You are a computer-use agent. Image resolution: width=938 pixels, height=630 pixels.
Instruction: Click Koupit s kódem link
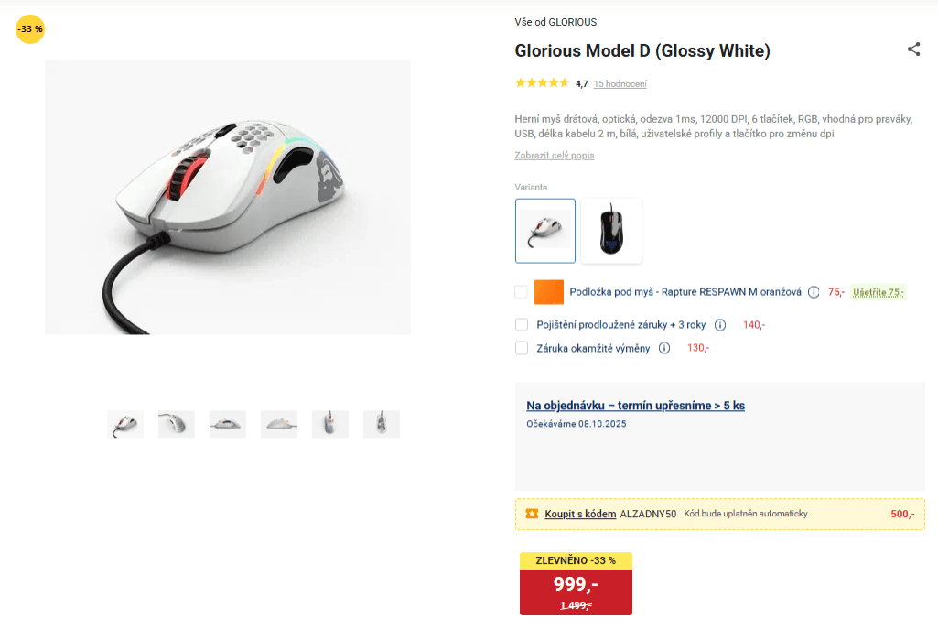click(x=580, y=514)
